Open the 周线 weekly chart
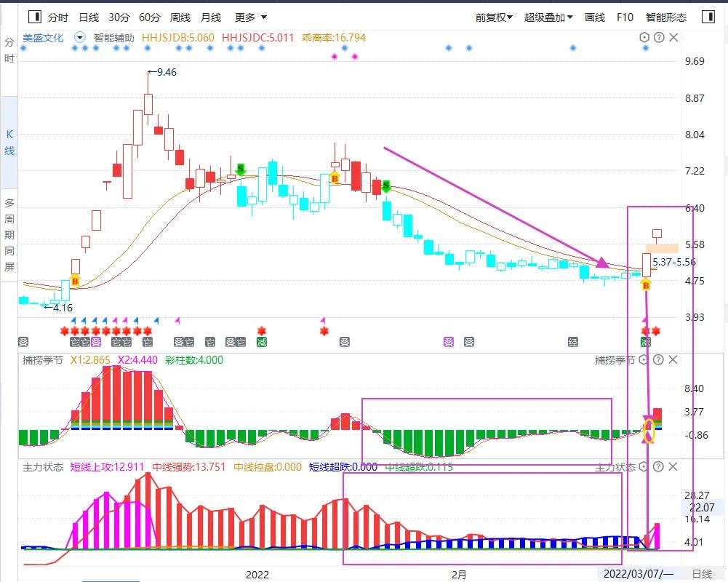Viewport: 728px width, 582px height. pyautogui.click(x=180, y=17)
